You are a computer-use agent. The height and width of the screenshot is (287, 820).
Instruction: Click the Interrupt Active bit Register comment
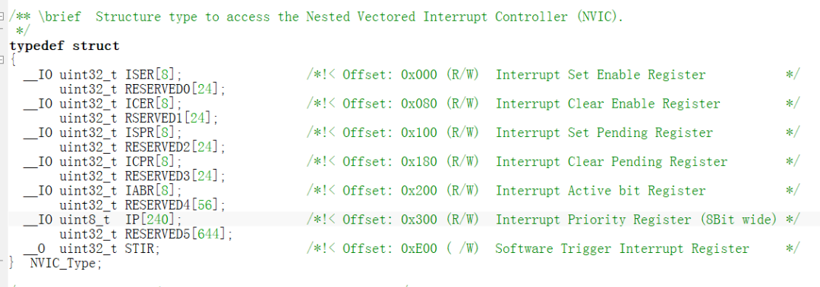pyautogui.click(x=601, y=191)
